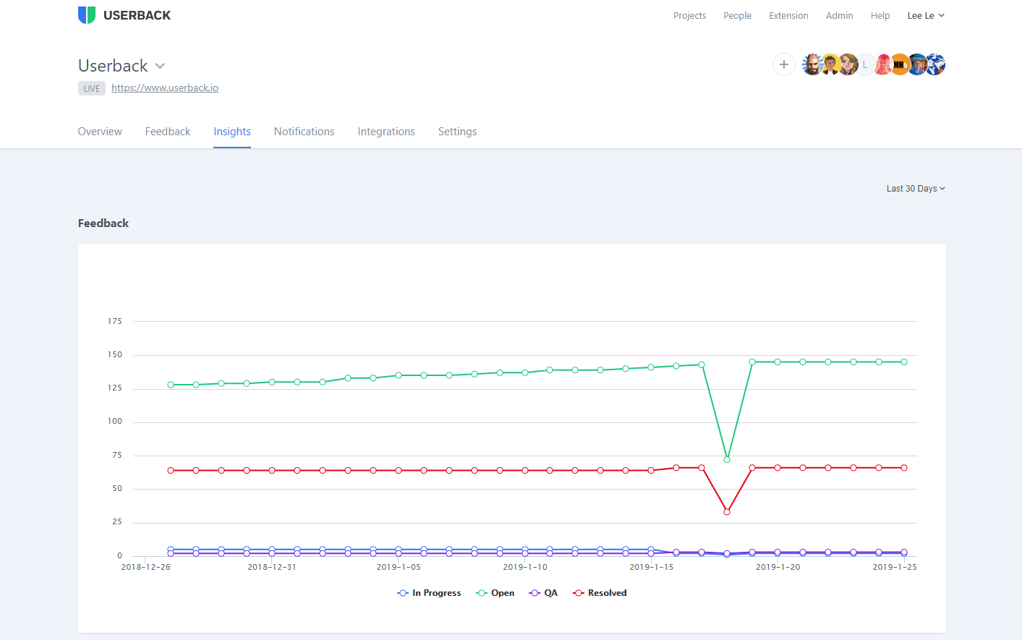Toggle the In Progress series in legend

(429, 593)
